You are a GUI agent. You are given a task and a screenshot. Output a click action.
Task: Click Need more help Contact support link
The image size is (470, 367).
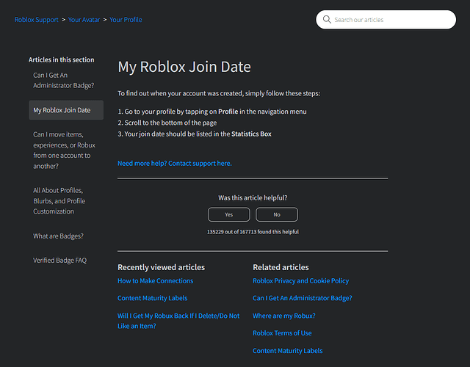[x=175, y=163]
